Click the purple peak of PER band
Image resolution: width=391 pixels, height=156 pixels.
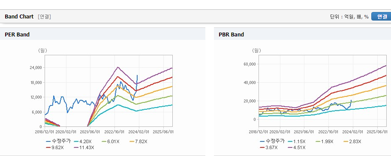coord(118,67)
